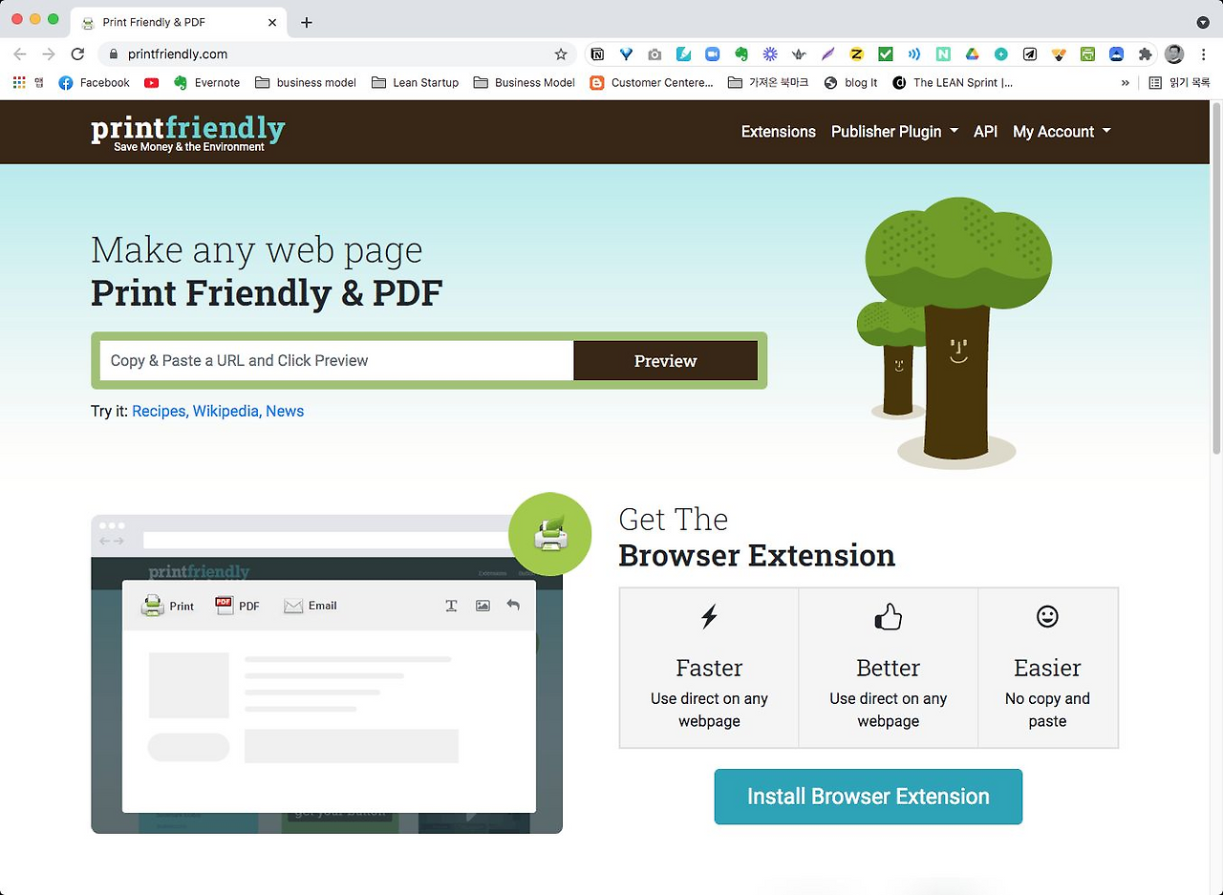This screenshot has height=895, width=1223.
Task: Click the paper plane extension icon
Action: pos(1029,54)
